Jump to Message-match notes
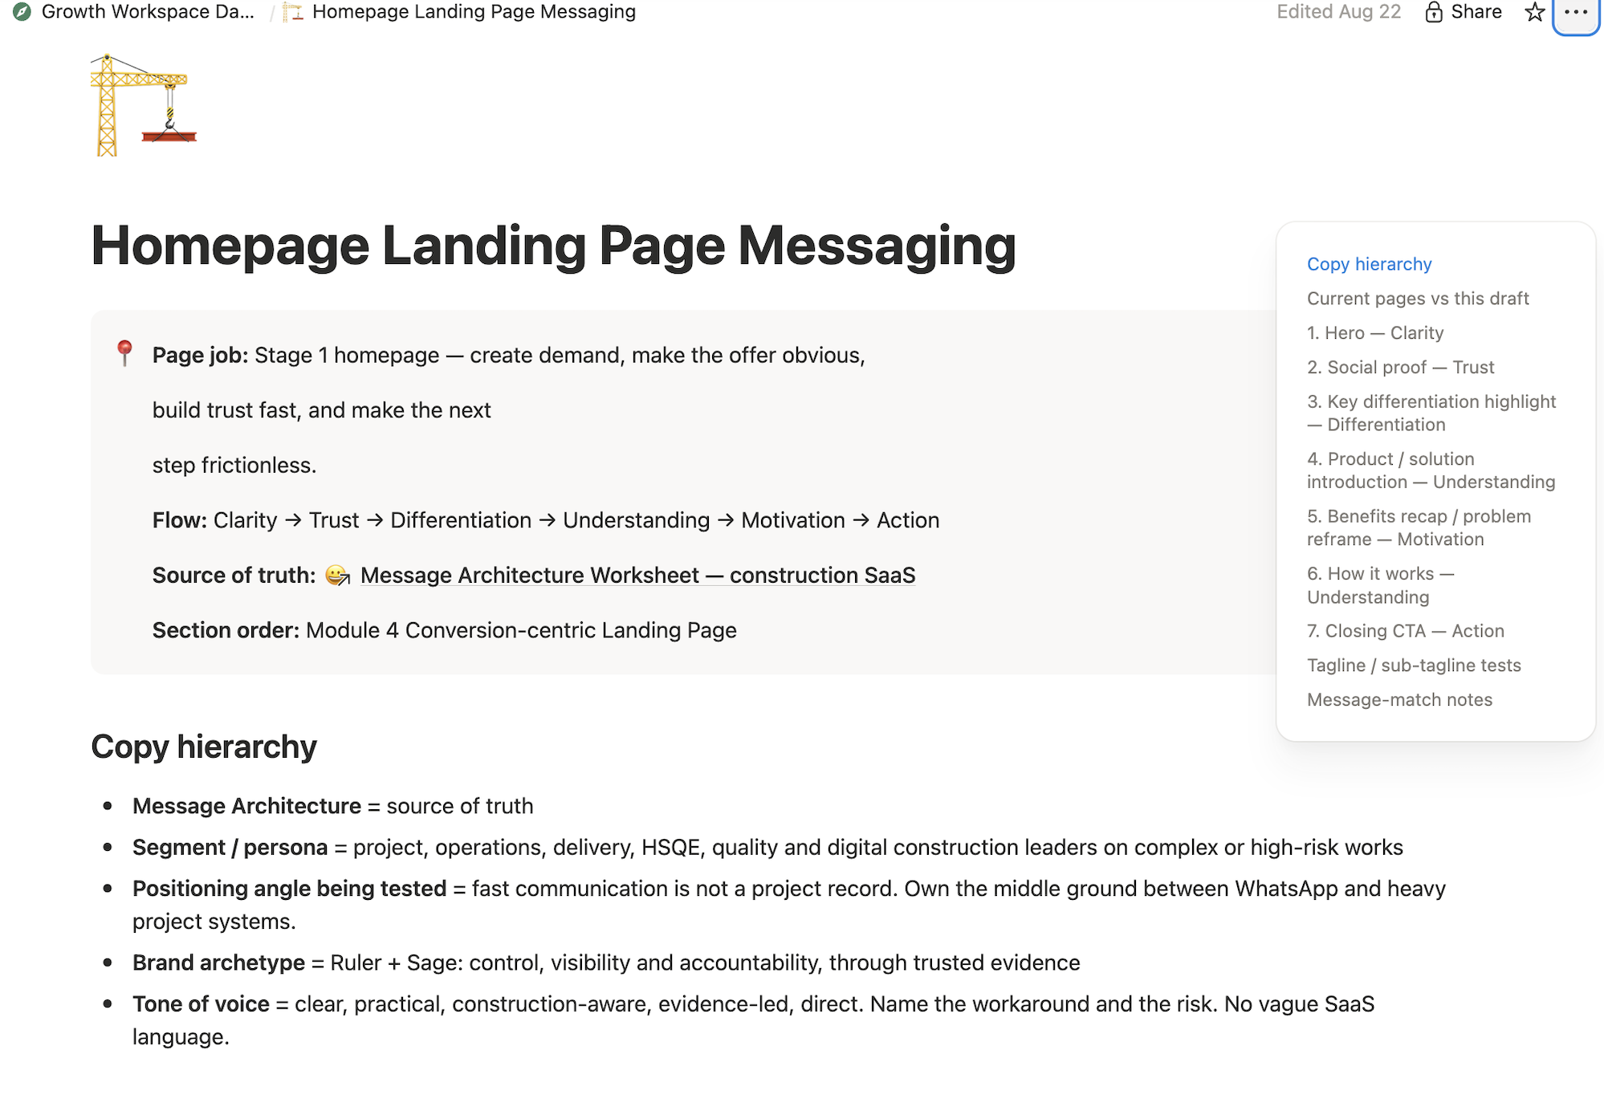The height and width of the screenshot is (1103, 1604). pyautogui.click(x=1399, y=700)
